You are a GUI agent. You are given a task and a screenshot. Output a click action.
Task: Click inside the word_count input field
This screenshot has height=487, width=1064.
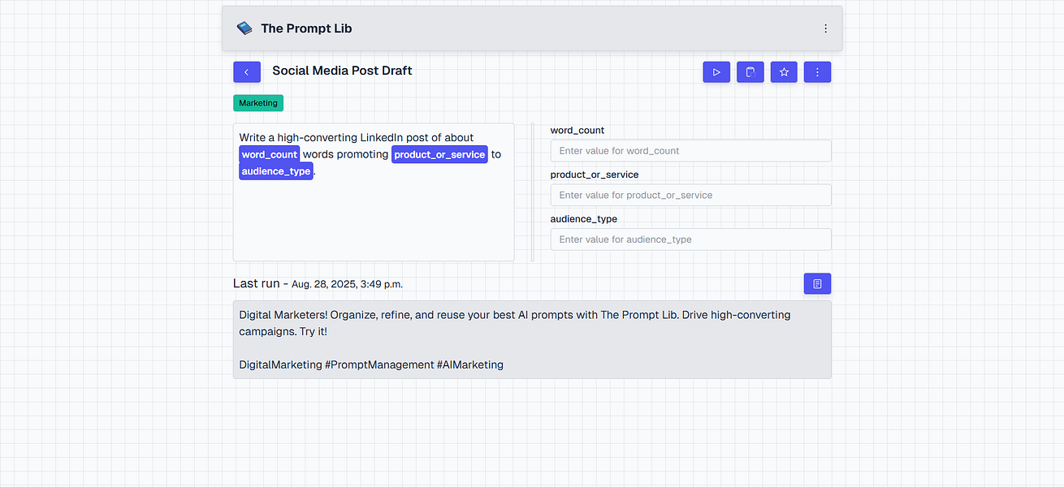[690, 150]
